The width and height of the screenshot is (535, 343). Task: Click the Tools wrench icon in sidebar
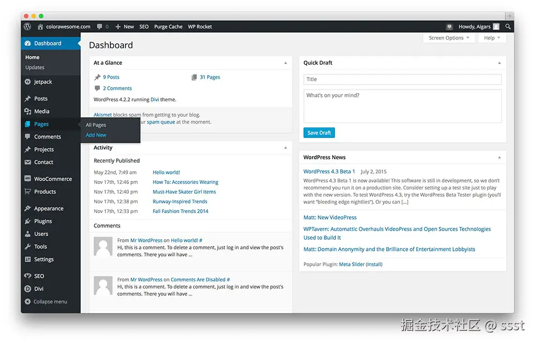pyautogui.click(x=28, y=246)
